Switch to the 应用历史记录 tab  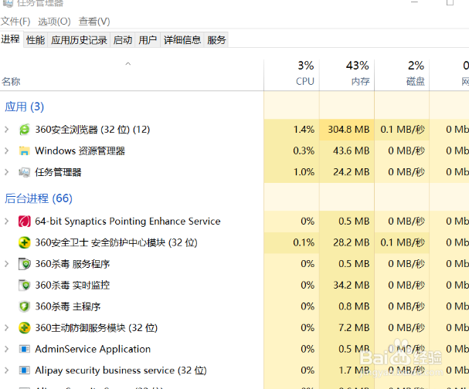point(79,39)
